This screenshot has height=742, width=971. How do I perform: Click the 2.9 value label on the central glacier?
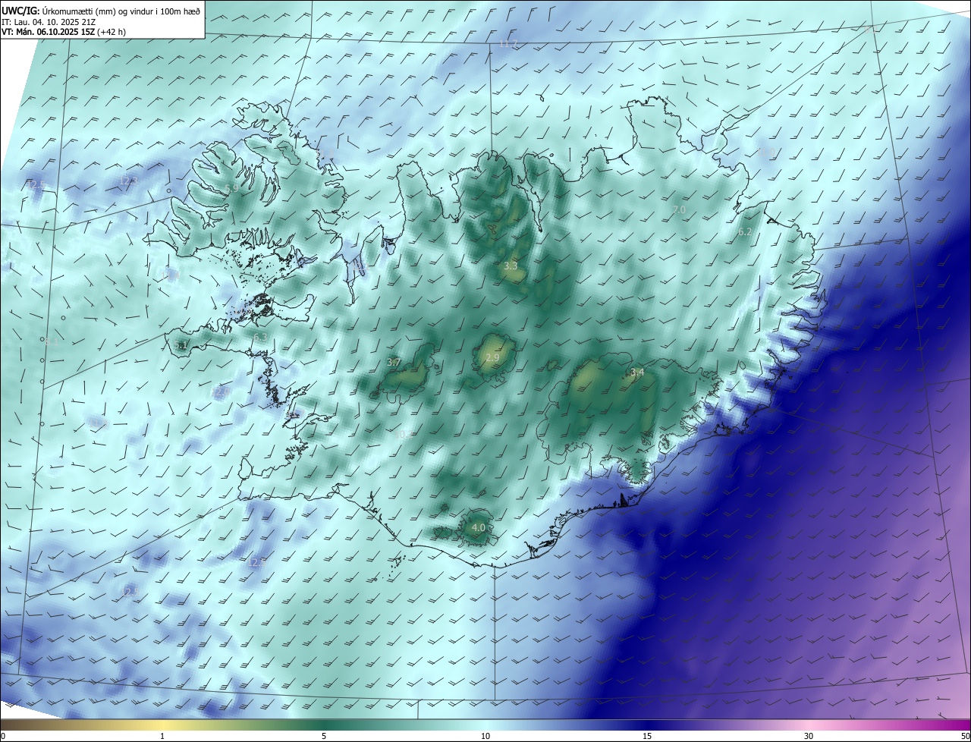(492, 357)
